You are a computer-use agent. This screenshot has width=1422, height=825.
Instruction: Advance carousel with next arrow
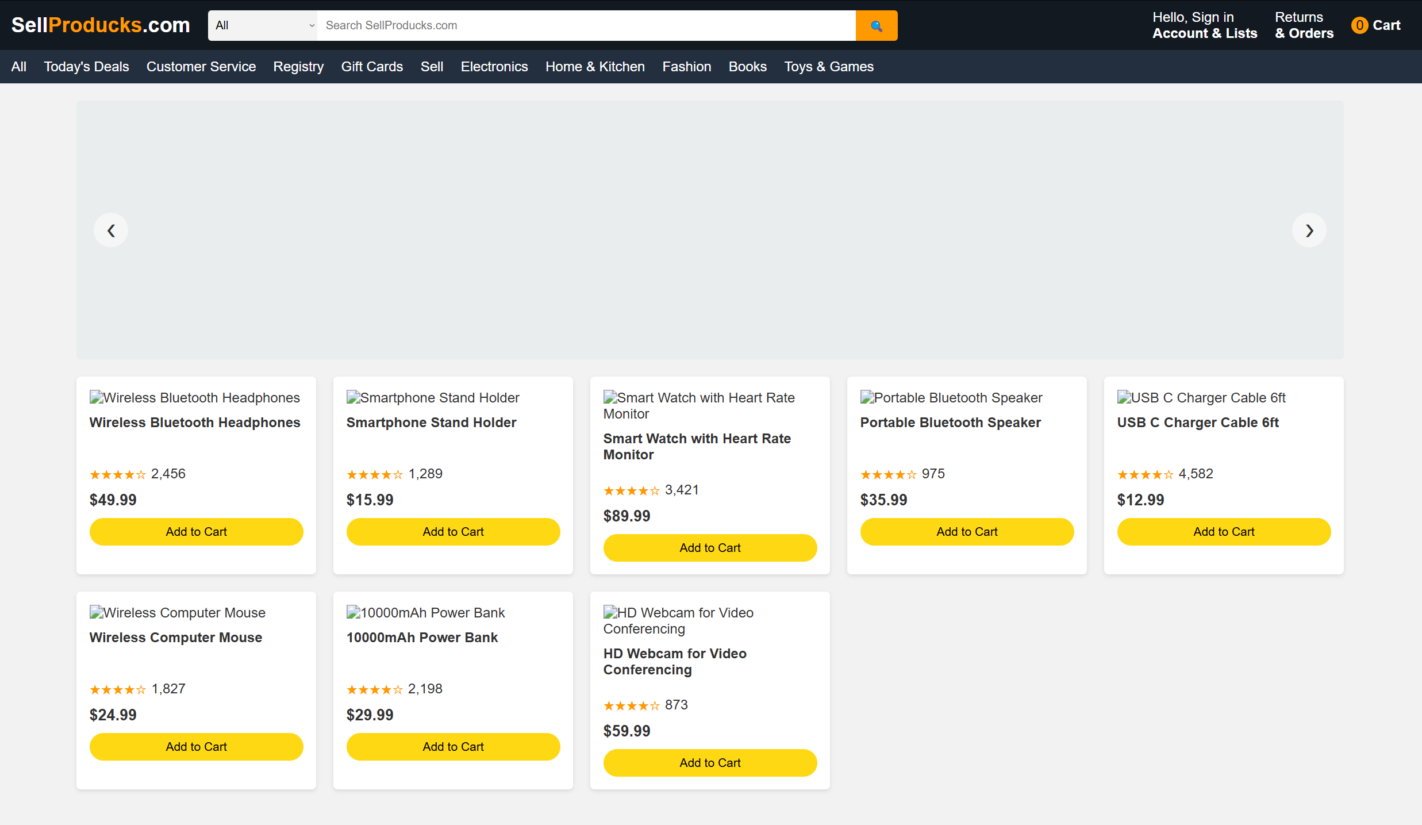click(1309, 231)
